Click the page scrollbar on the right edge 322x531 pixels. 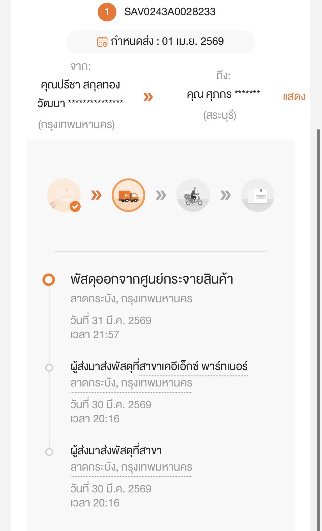click(x=318, y=273)
